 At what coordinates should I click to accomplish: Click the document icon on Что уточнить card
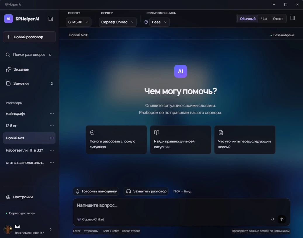(x=221, y=133)
